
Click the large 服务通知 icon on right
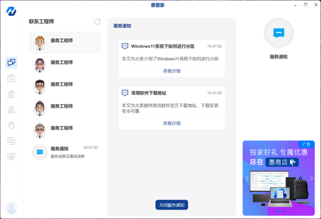[279, 33]
